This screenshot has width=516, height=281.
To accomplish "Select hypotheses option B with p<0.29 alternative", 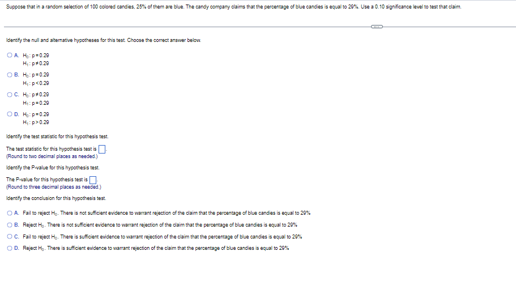I will [x=10, y=75].
